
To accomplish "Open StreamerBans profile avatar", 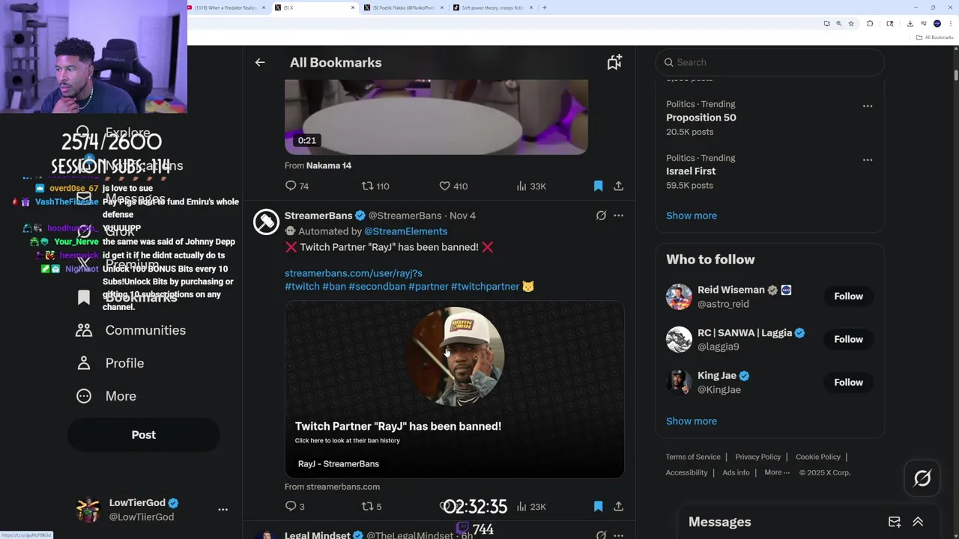I will coord(266,222).
